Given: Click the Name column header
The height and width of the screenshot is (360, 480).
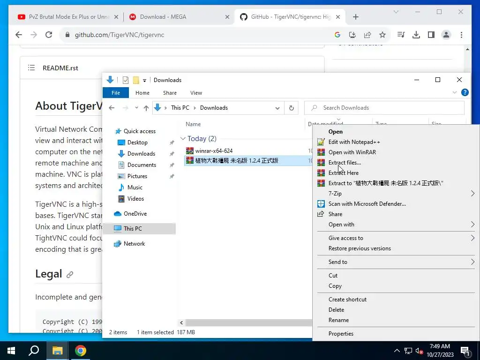Looking at the screenshot, I should pos(193,124).
